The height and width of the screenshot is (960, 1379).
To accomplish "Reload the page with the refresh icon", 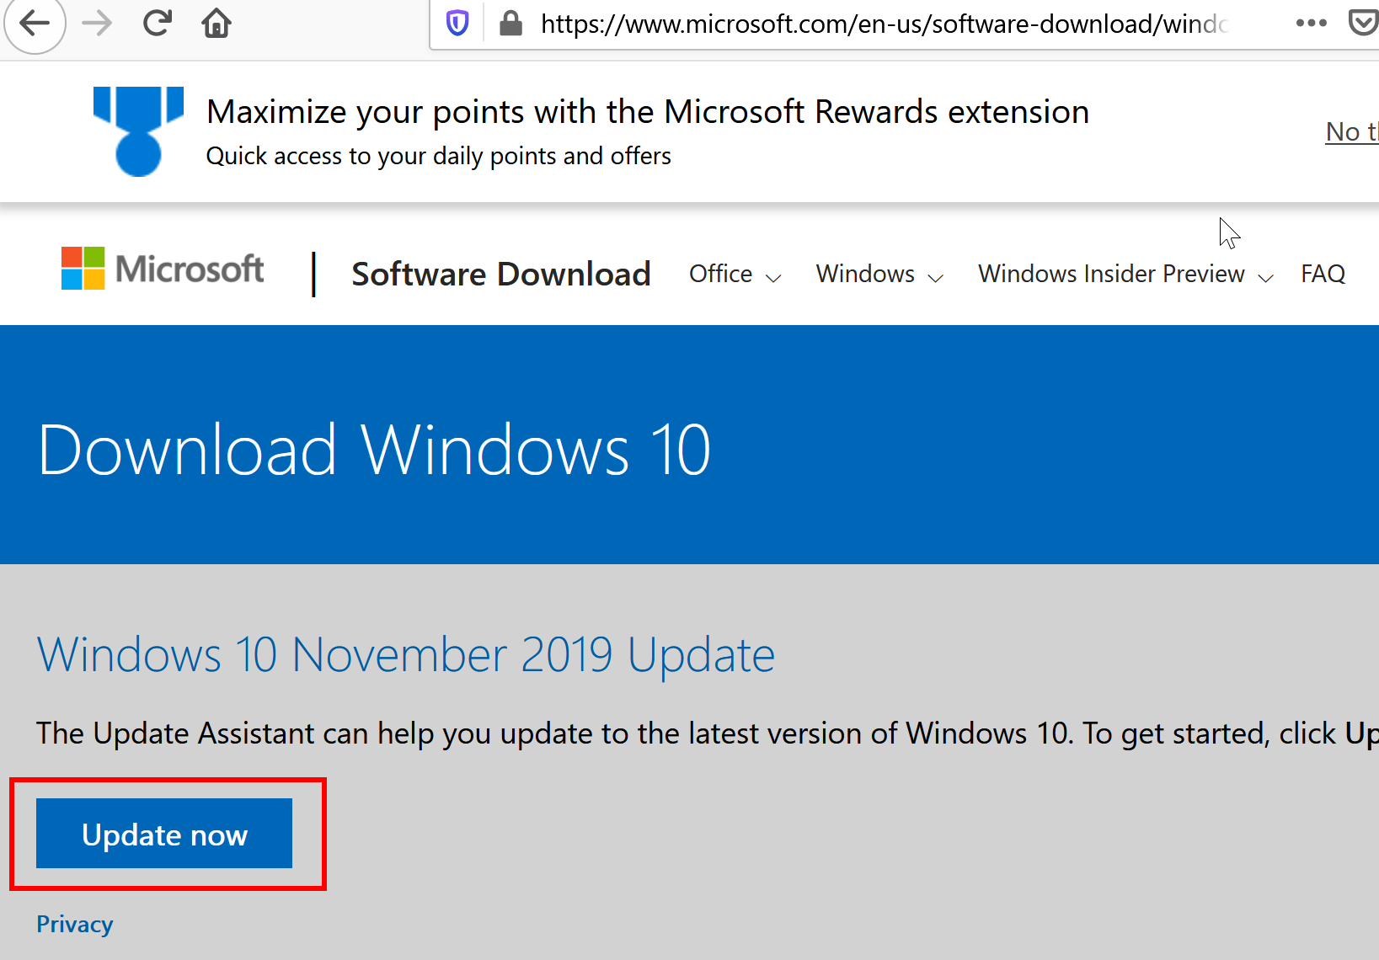I will point(157,24).
